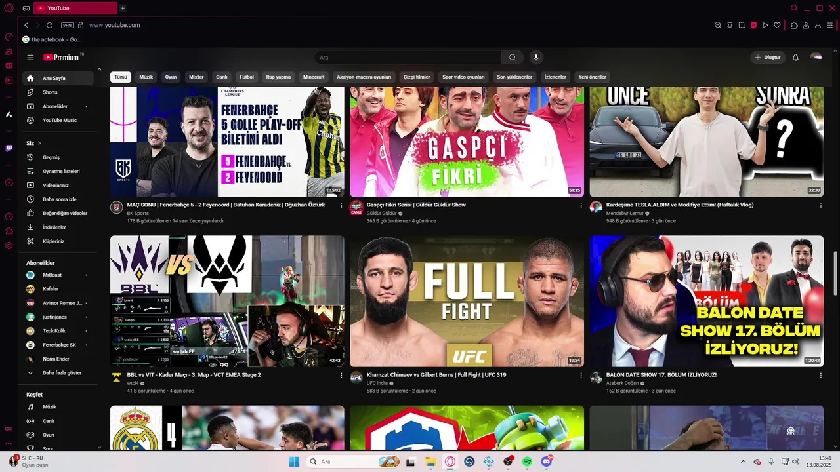840x472 pixels.
Task: Start voice search with the microphone
Action: [536, 57]
